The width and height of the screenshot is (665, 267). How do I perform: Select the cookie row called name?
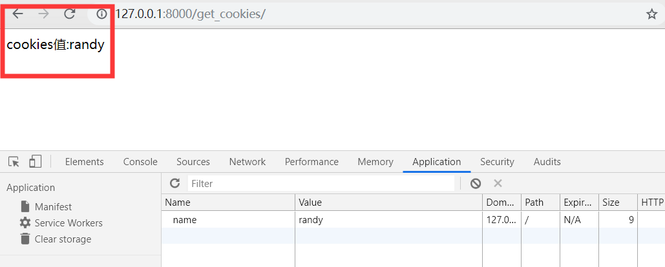pos(185,220)
